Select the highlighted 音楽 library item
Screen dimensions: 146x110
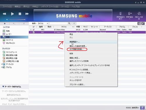[x=14, y=37]
